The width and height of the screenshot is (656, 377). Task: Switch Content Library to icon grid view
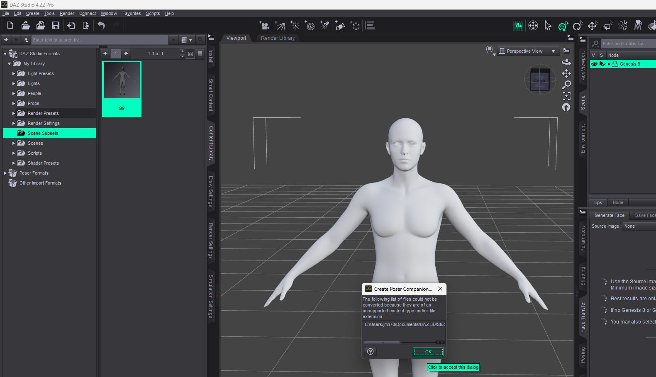click(190, 54)
